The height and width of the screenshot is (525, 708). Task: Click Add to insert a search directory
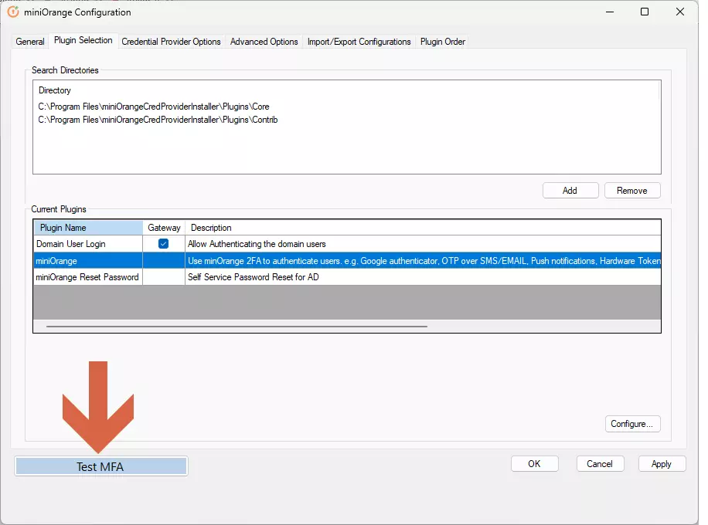pos(570,190)
